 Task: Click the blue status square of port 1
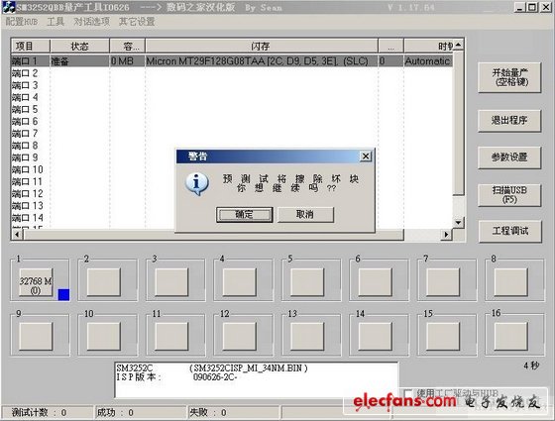point(63,295)
